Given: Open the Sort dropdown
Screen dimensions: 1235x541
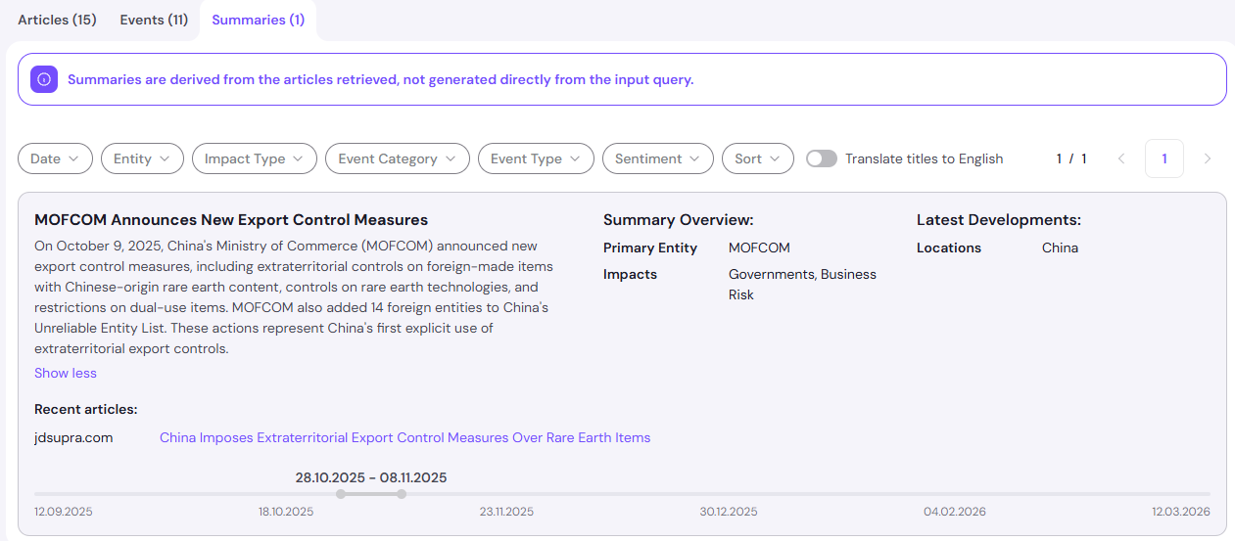Looking at the screenshot, I should click(x=758, y=158).
